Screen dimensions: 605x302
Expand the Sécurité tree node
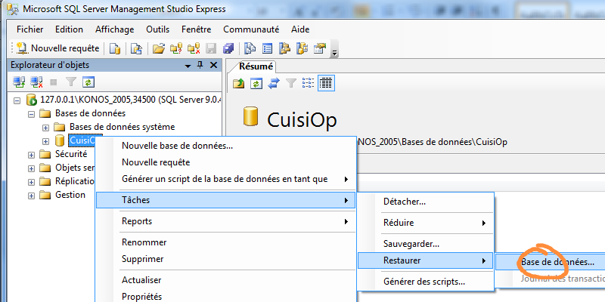(x=31, y=154)
